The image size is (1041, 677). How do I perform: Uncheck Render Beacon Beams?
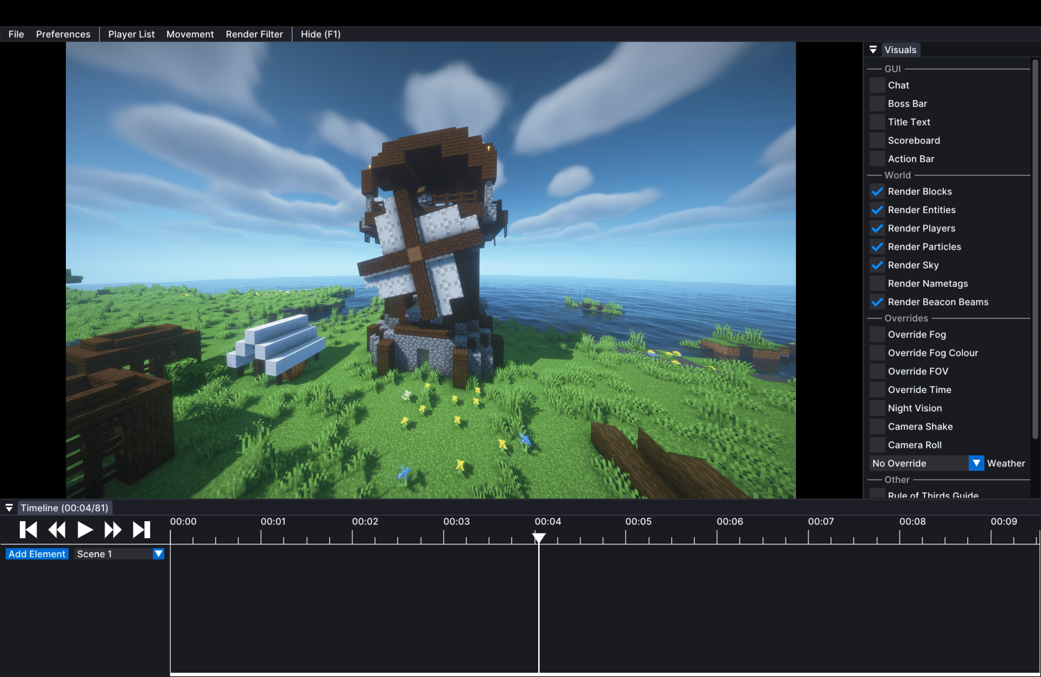point(877,302)
